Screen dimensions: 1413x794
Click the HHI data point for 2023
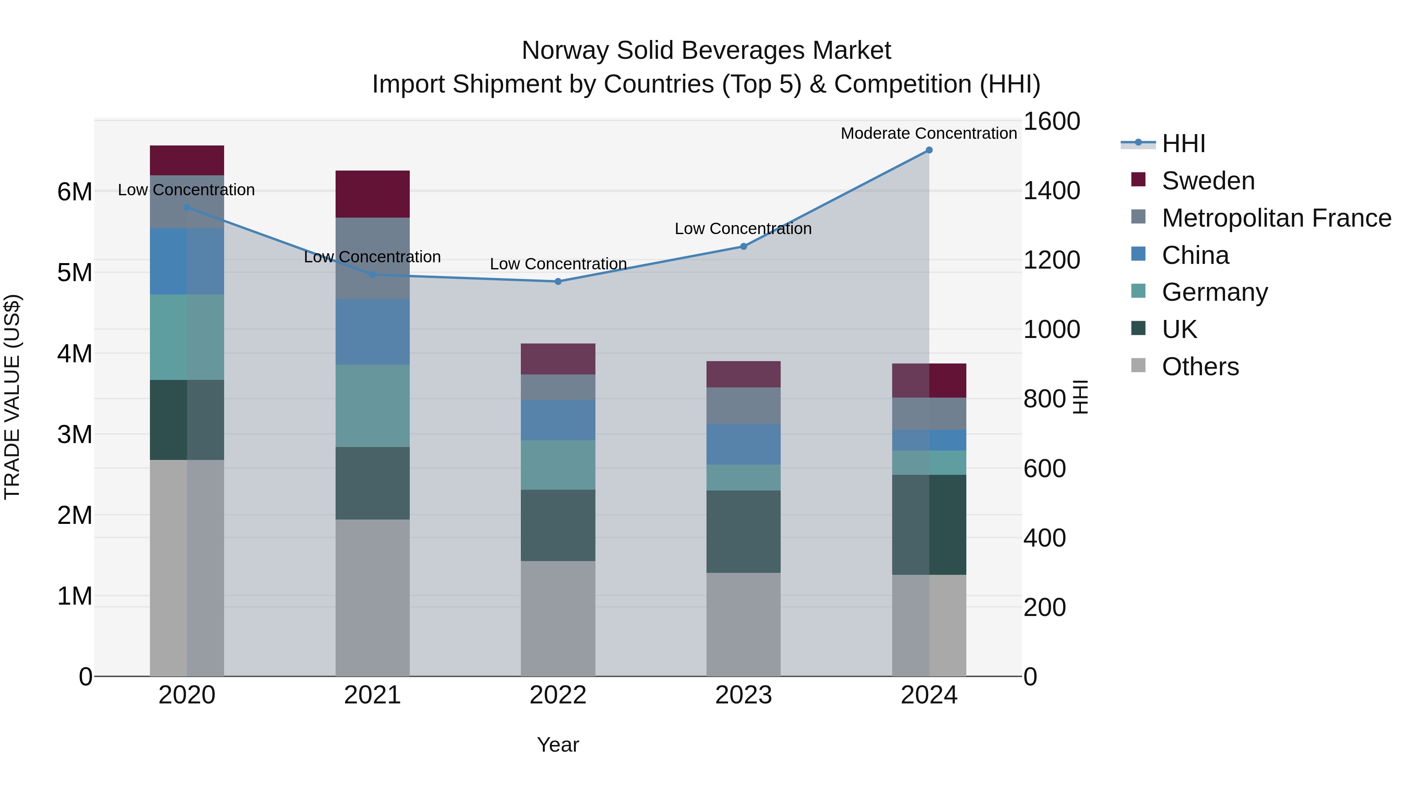tap(744, 247)
